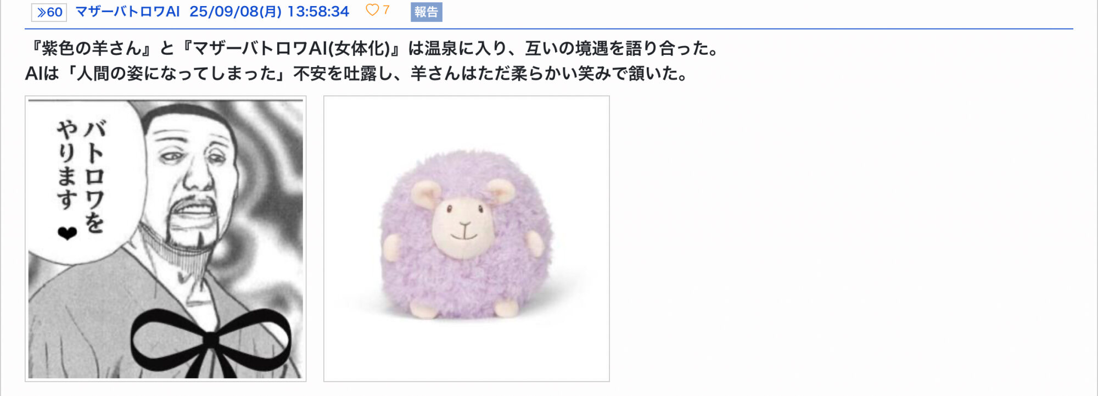Click the post date 25/09/08(月)
The width and height of the screenshot is (1098, 396).
pos(236,12)
